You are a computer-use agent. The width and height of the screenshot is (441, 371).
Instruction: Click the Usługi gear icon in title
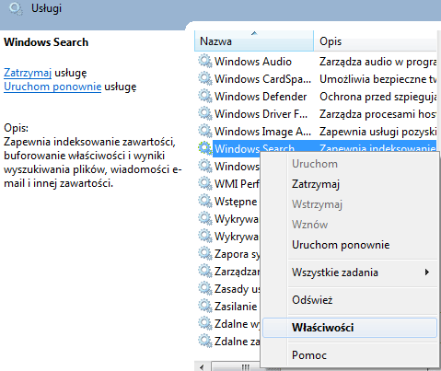tap(16, 8)
